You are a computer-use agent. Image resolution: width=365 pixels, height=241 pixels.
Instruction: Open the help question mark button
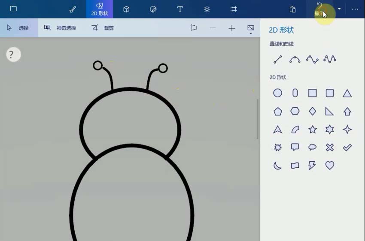click(13, 54)
